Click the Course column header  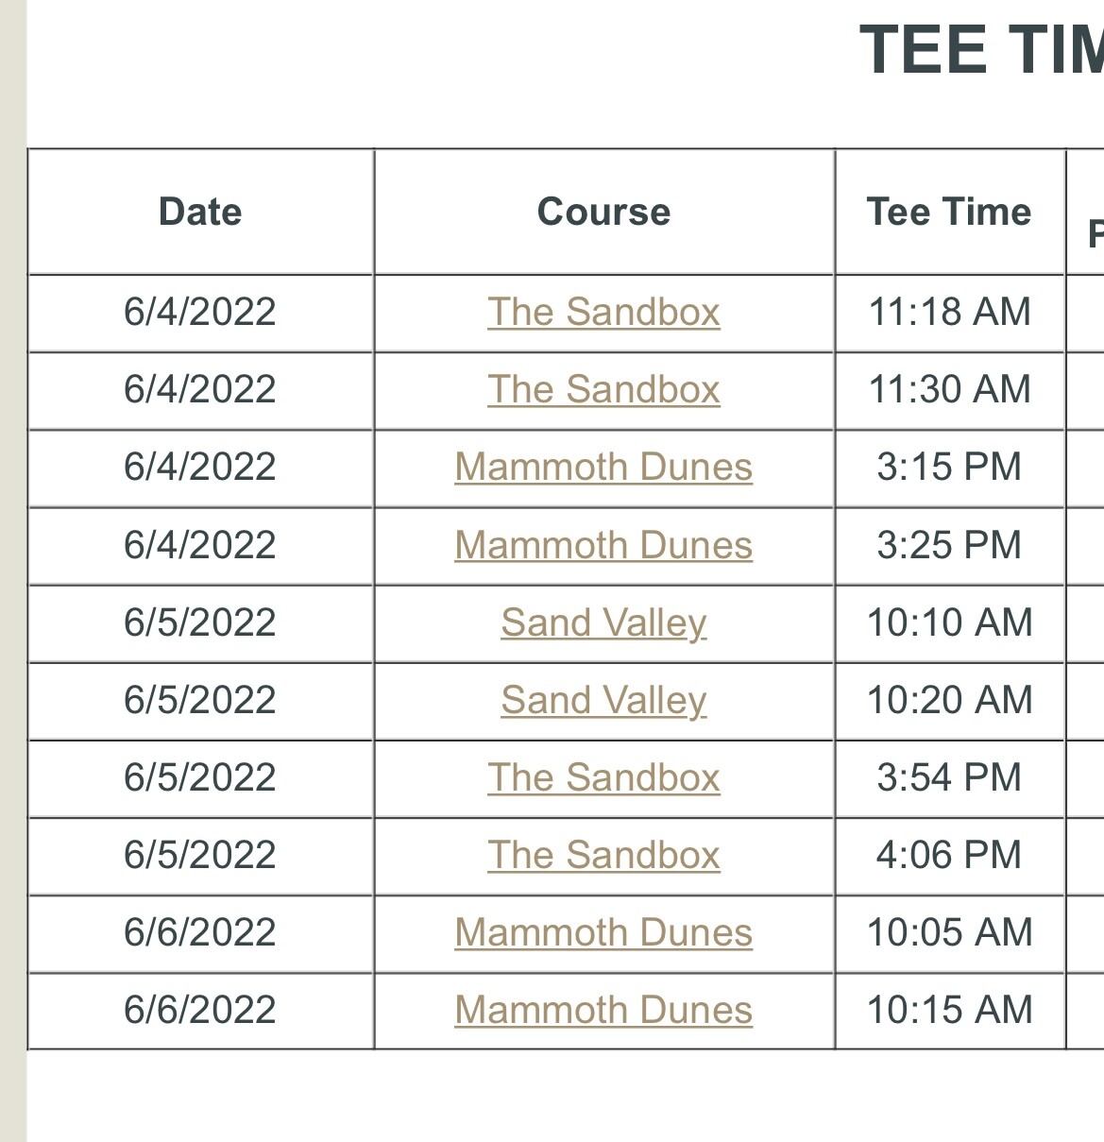[x=603, y=212]
